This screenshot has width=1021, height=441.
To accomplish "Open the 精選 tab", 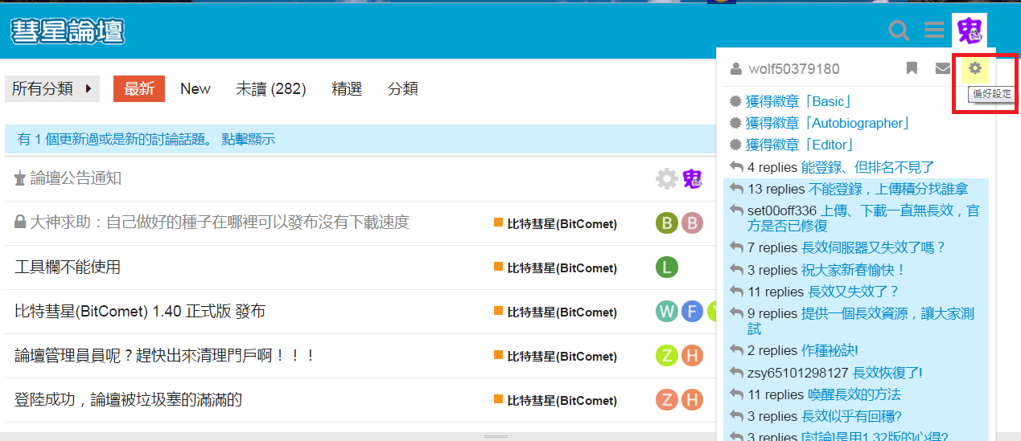I will coord(347,89).
